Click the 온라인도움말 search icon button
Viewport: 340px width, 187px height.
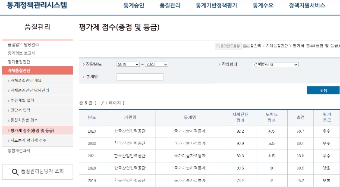tap(218, 46)
